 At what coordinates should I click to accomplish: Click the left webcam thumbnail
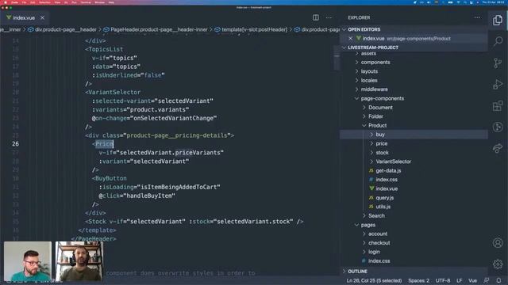28,261
